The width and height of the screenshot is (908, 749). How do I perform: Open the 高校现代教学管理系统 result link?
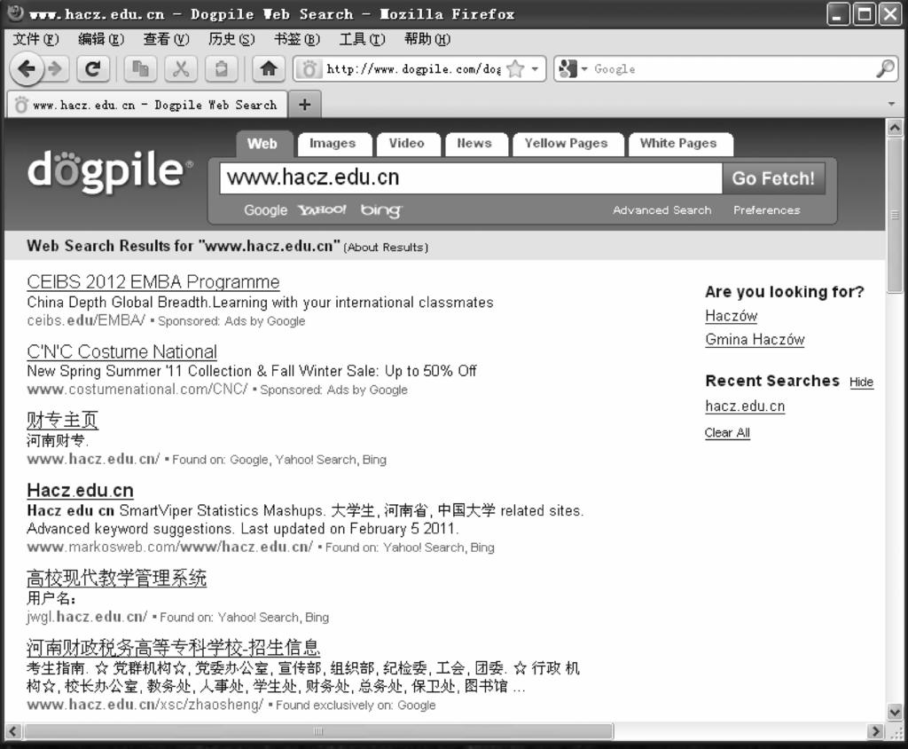click(x=116, y=578)
